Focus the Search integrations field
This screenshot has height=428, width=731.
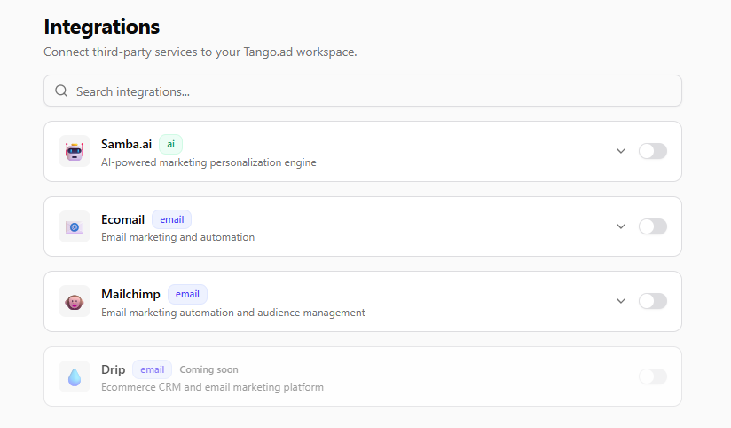pyautogui.click(x=363, y=91)
